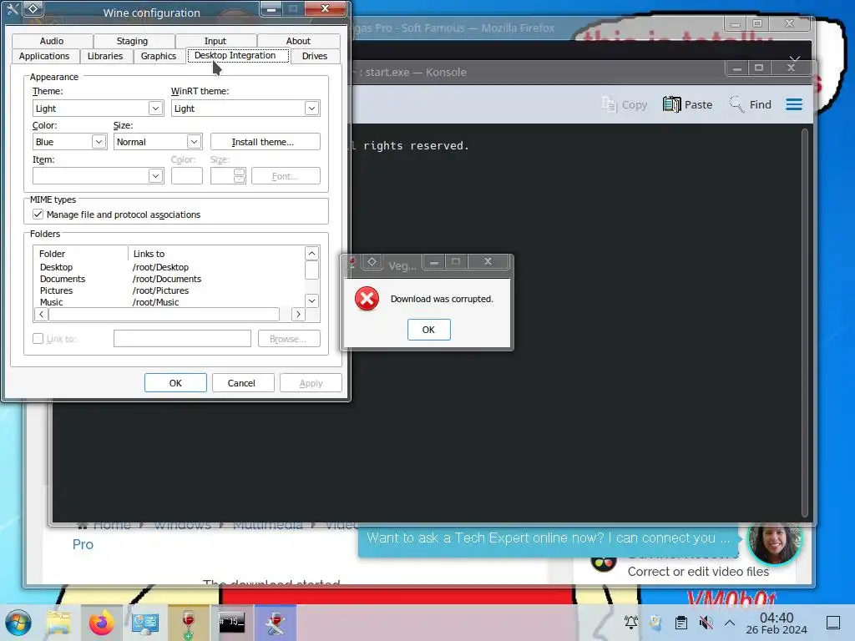Click the clipboard tray icon

coord(680,622)
